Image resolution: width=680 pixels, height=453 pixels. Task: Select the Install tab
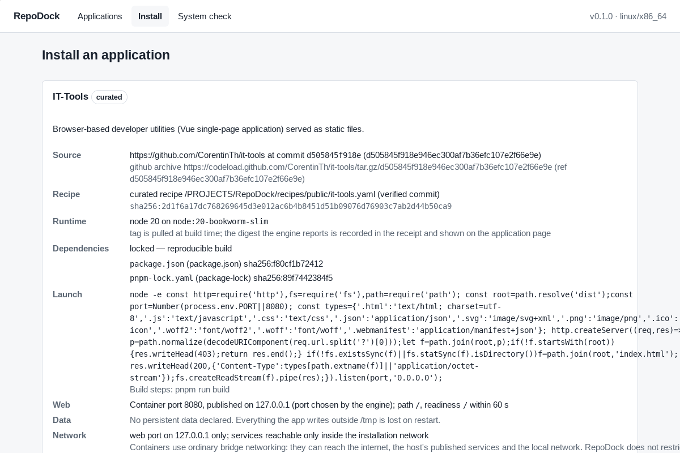(150, 16)
